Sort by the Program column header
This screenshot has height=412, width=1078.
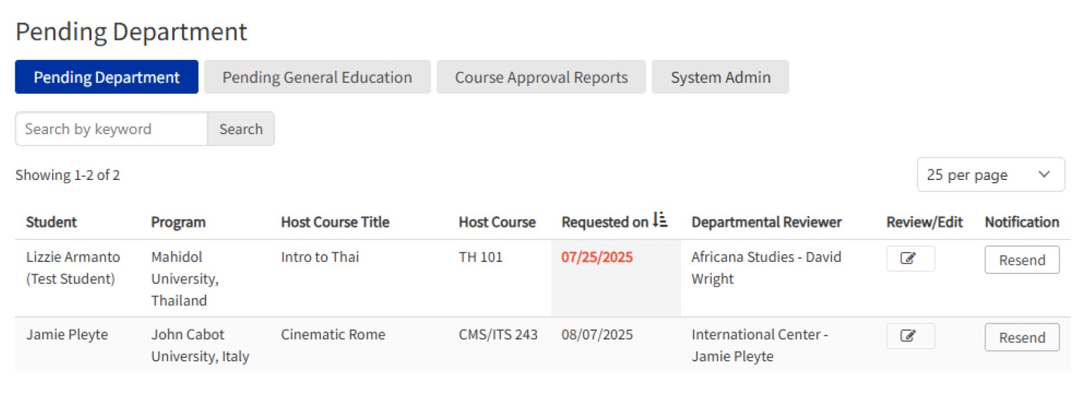(178, 222)
